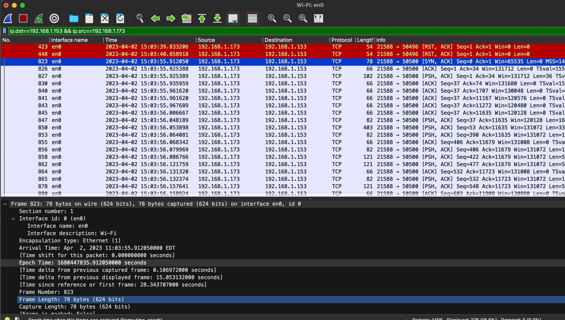Stop the running packet capture
Screen dimensions: 565x320
point(23,19)
